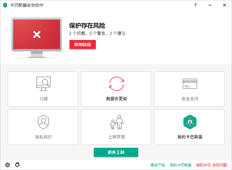The width and height of the screenshot is (232, 170).
Task: Open the Safe Money credit card icon
Action: [x=190, y=84]
